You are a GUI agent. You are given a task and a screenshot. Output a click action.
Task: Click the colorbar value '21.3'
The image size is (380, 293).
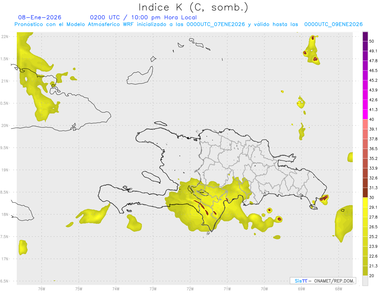point(373,266)
